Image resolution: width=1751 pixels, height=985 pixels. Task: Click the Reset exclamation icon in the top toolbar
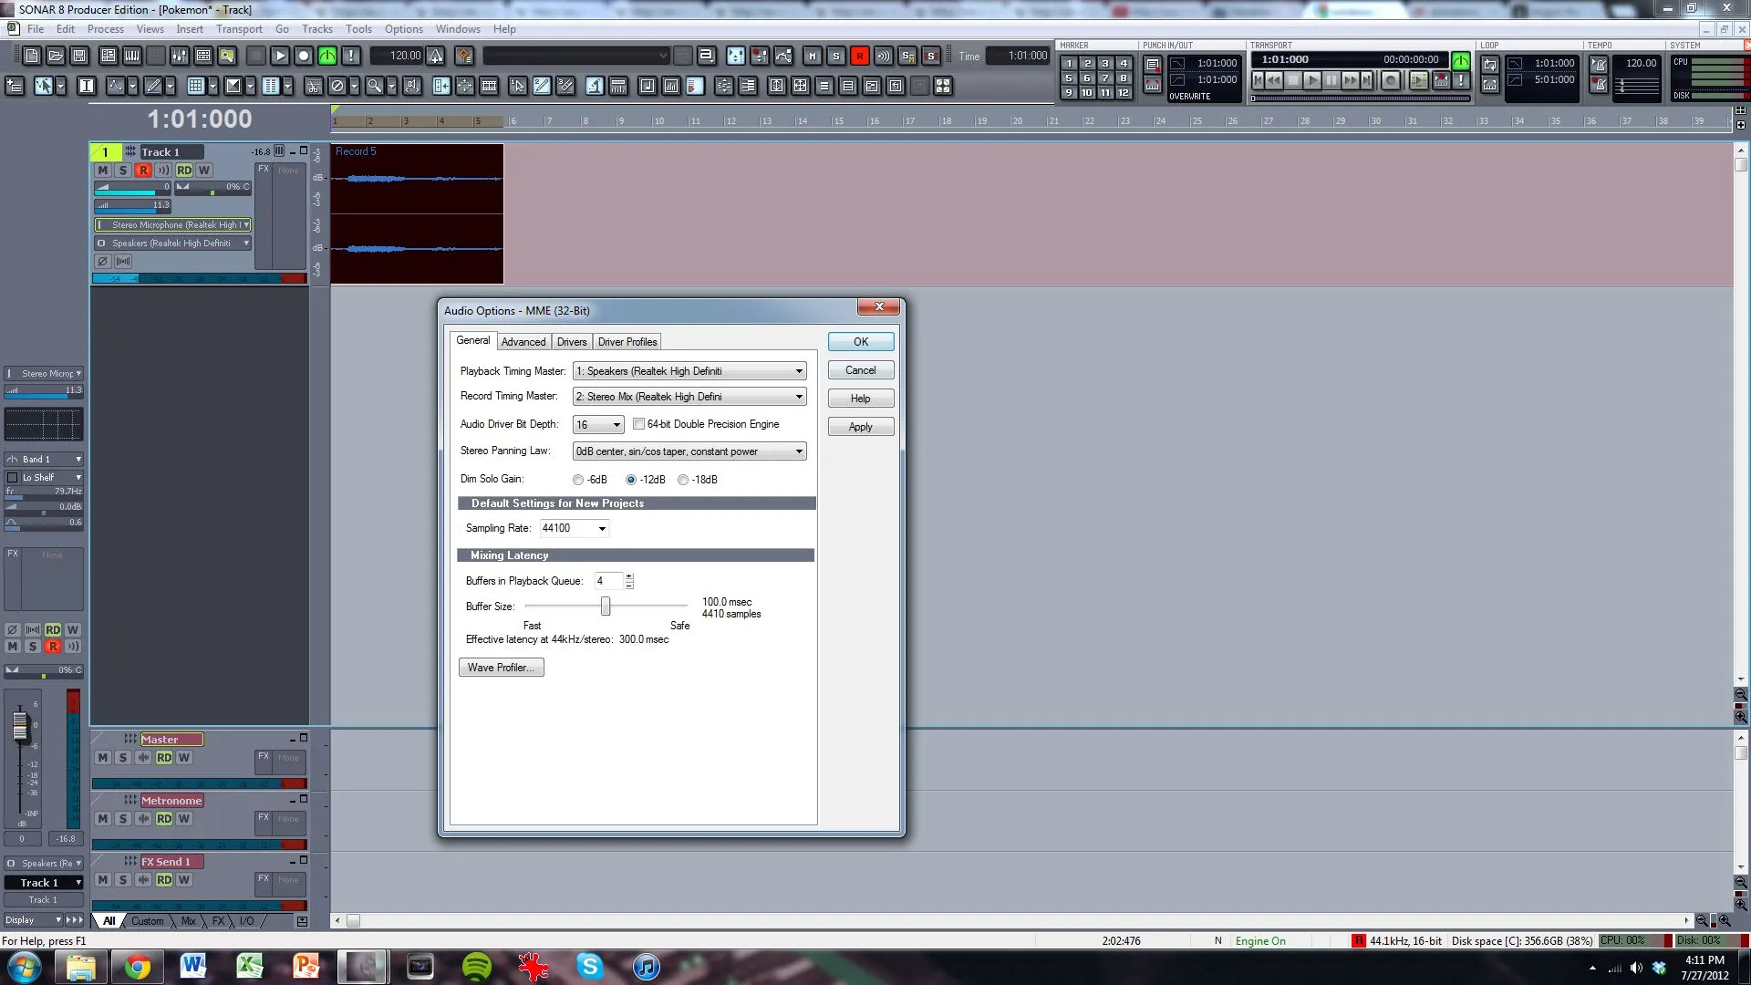351,56
